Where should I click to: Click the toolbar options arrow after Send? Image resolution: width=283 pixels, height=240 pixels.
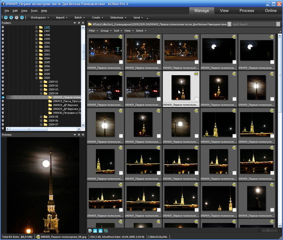point(148,18)
